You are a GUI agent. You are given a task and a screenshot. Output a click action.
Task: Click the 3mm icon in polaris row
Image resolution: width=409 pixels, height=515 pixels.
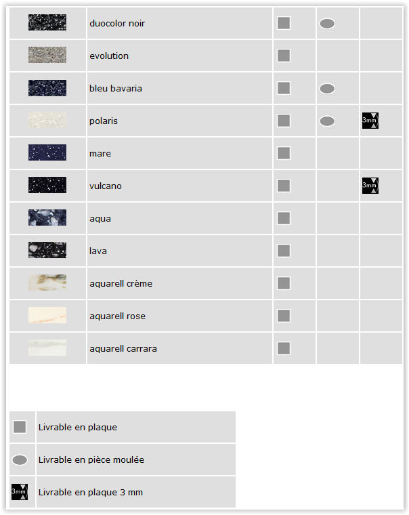[370, 121]
